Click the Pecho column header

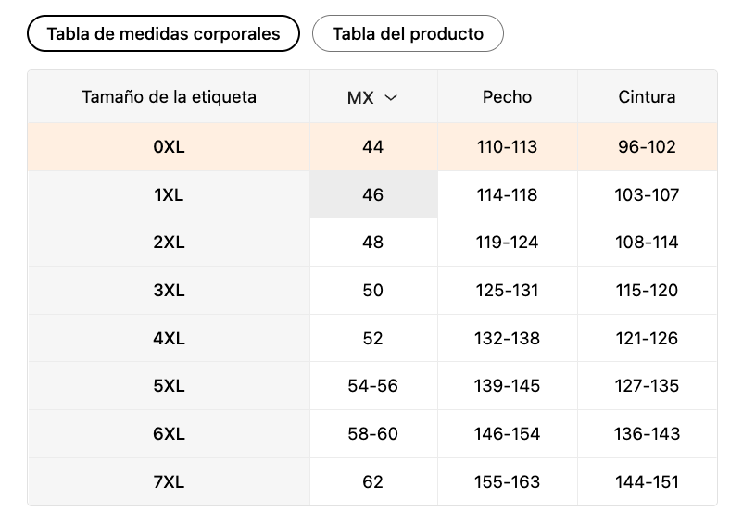click(x=507, y=97)
